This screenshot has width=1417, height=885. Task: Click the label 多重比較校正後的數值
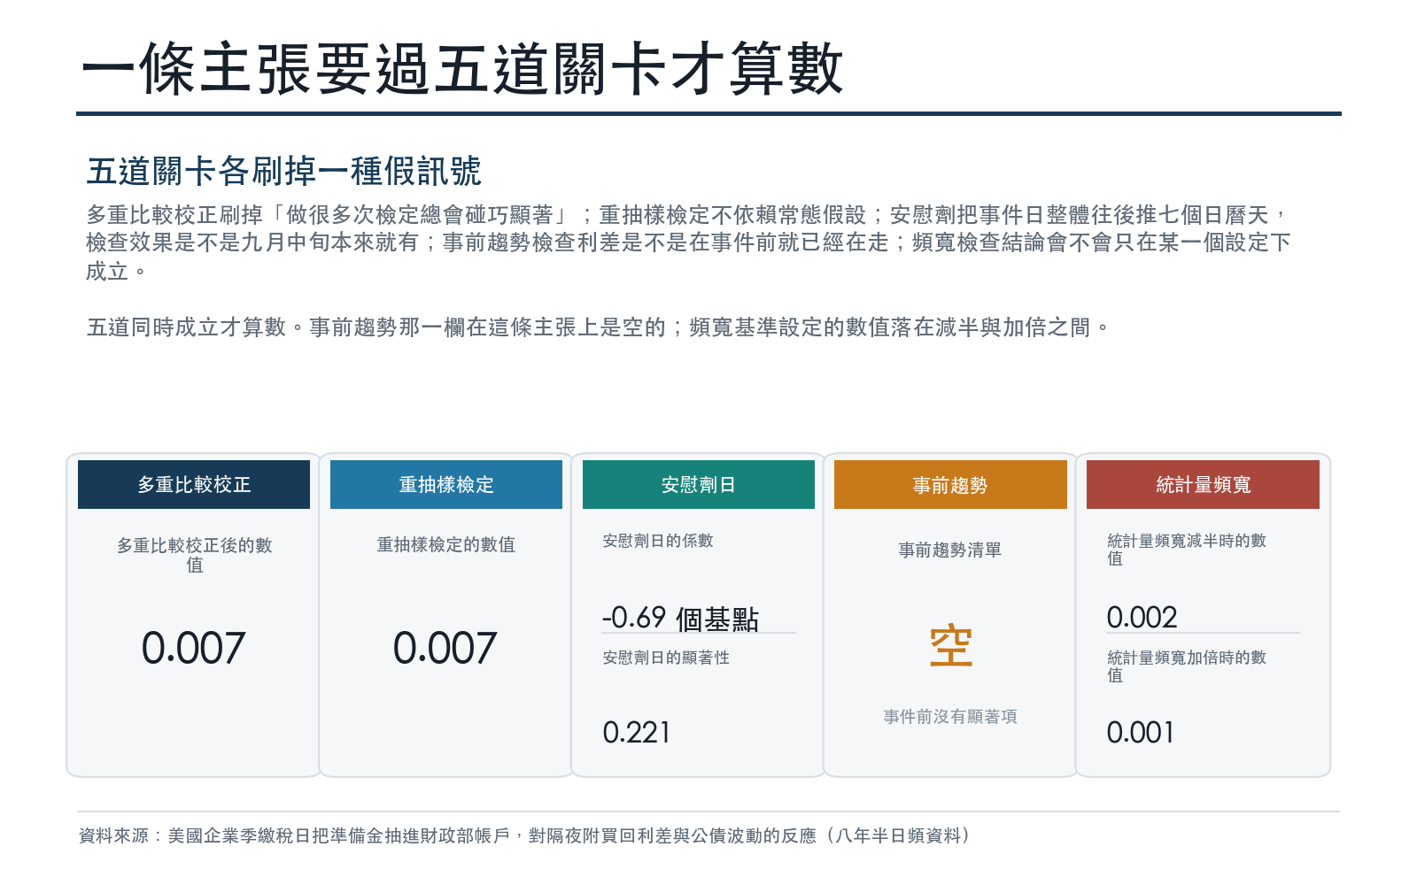click(194, 555)
